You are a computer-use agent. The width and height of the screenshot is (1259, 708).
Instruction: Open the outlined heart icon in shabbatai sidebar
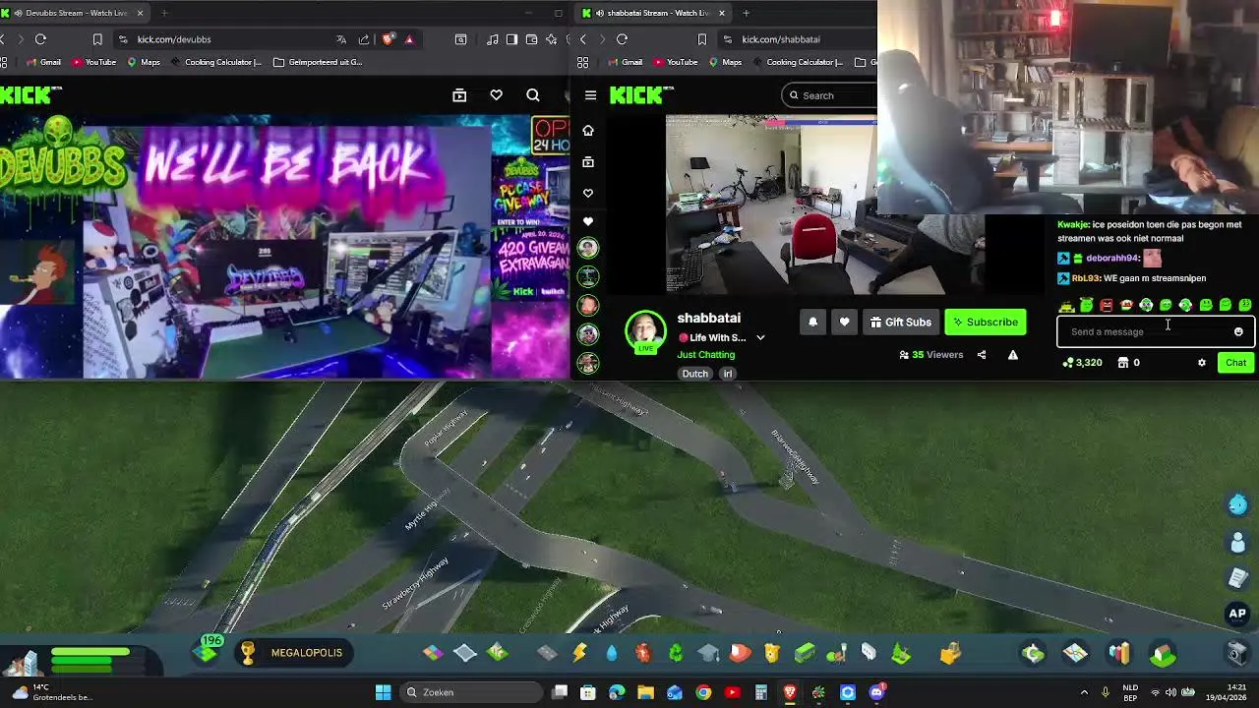pos(588,193)
